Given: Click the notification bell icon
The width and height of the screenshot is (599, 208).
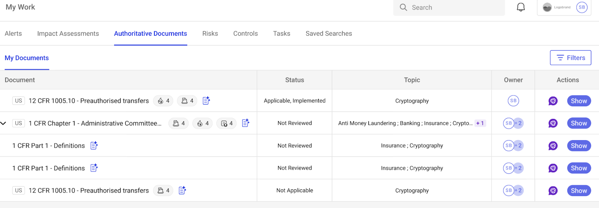Looking at the screenshot, I should point(521,7).
